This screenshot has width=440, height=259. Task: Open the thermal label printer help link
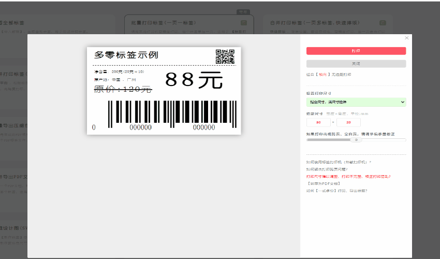pos(339,162)
